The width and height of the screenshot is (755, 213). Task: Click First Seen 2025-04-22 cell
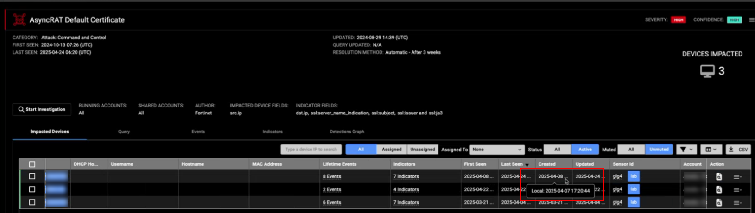click(x=479, y=189)
